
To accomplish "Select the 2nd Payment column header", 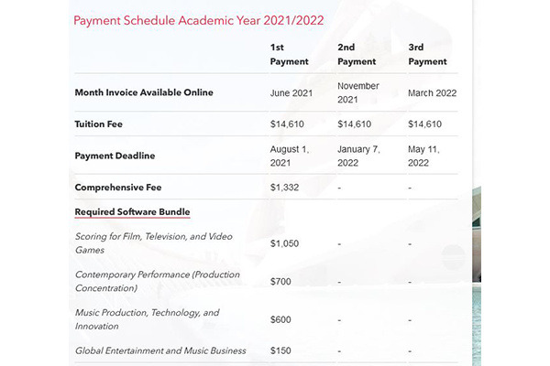I will [357, 53].
